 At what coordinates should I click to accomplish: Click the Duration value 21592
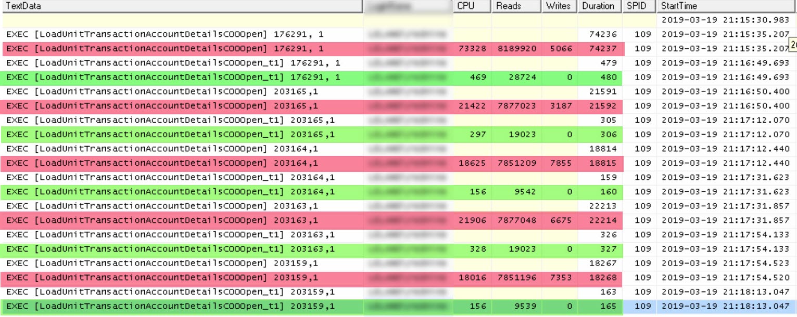(x=603, y=105)
